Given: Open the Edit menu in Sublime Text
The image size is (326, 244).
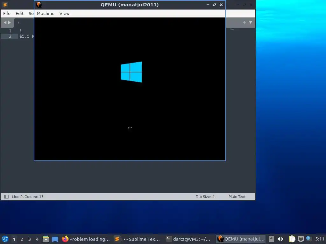Looking at the screenshot, I should (x=19, y=13).
